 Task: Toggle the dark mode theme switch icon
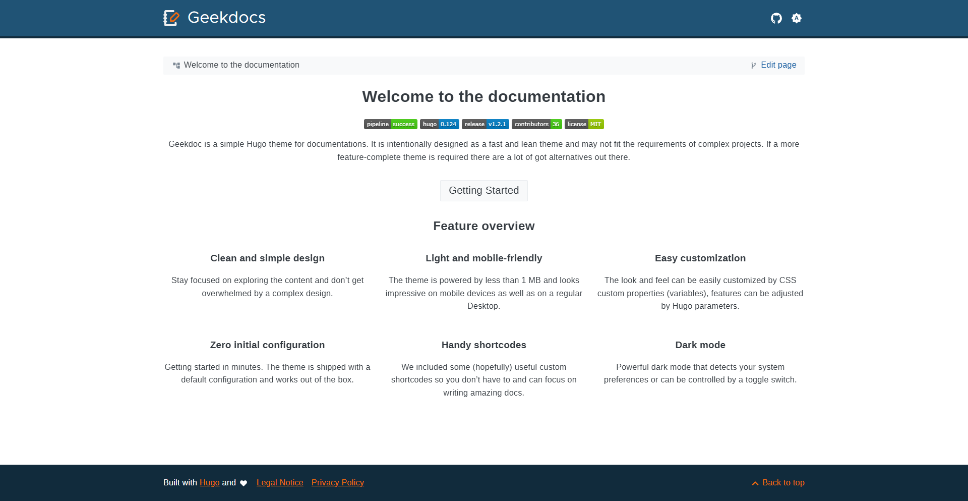tap(797, 18)
